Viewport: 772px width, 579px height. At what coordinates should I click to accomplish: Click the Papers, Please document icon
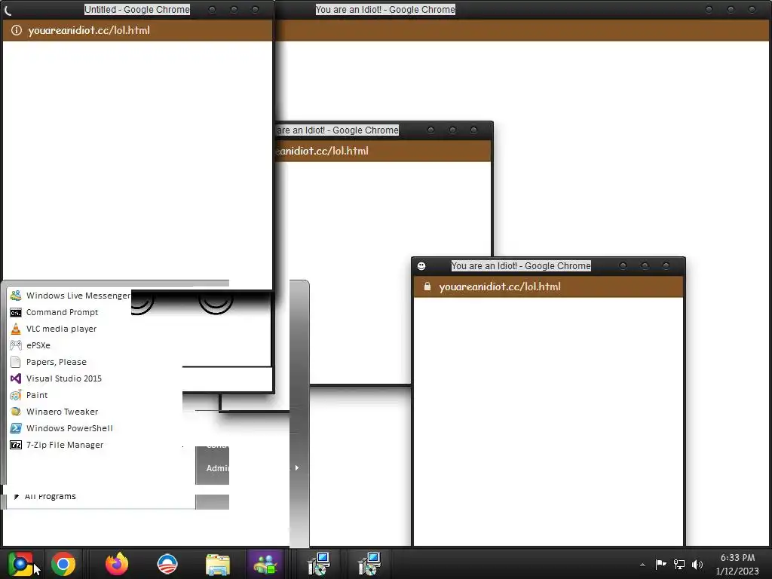coord(16,362)
